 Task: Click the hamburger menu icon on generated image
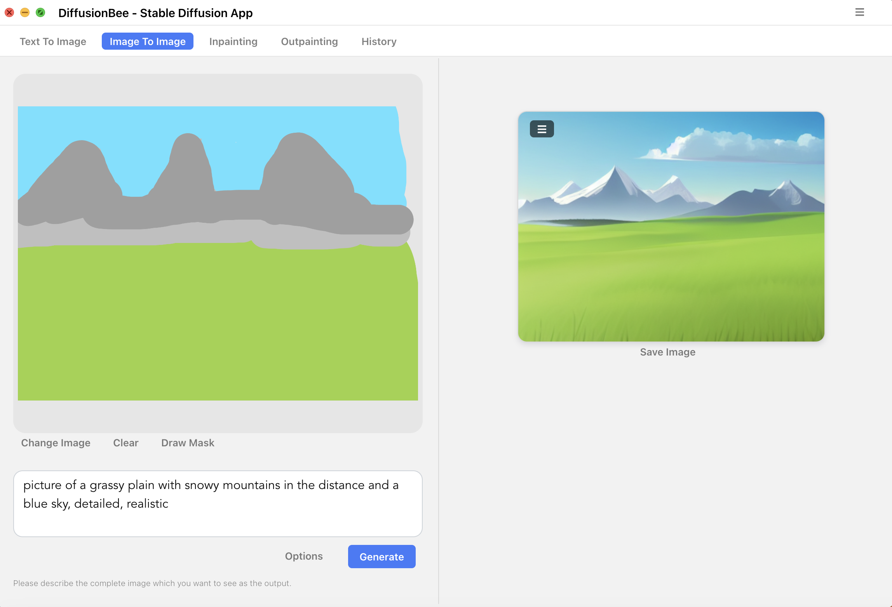click(542, 129)
